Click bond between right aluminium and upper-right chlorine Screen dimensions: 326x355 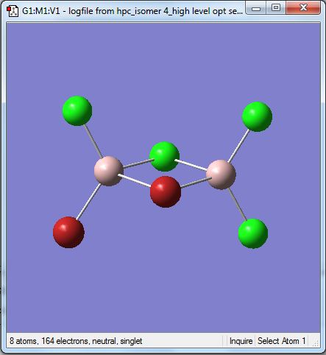pyautogui.click(x=239, y=146)
